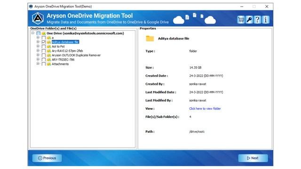Viewport: 301px width, 169px height.
Task: Expand the ARY-TRISEC-786 node
Action: (x=38, y=60)
